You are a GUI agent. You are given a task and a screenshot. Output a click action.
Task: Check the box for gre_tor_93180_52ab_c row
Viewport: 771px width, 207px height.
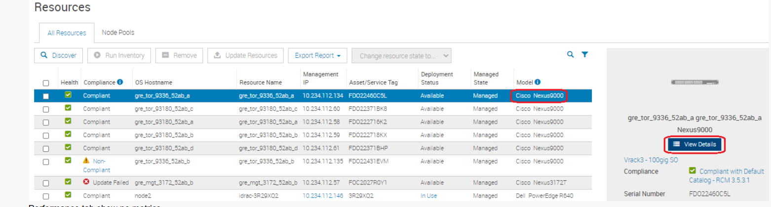(x=46, y=109)
